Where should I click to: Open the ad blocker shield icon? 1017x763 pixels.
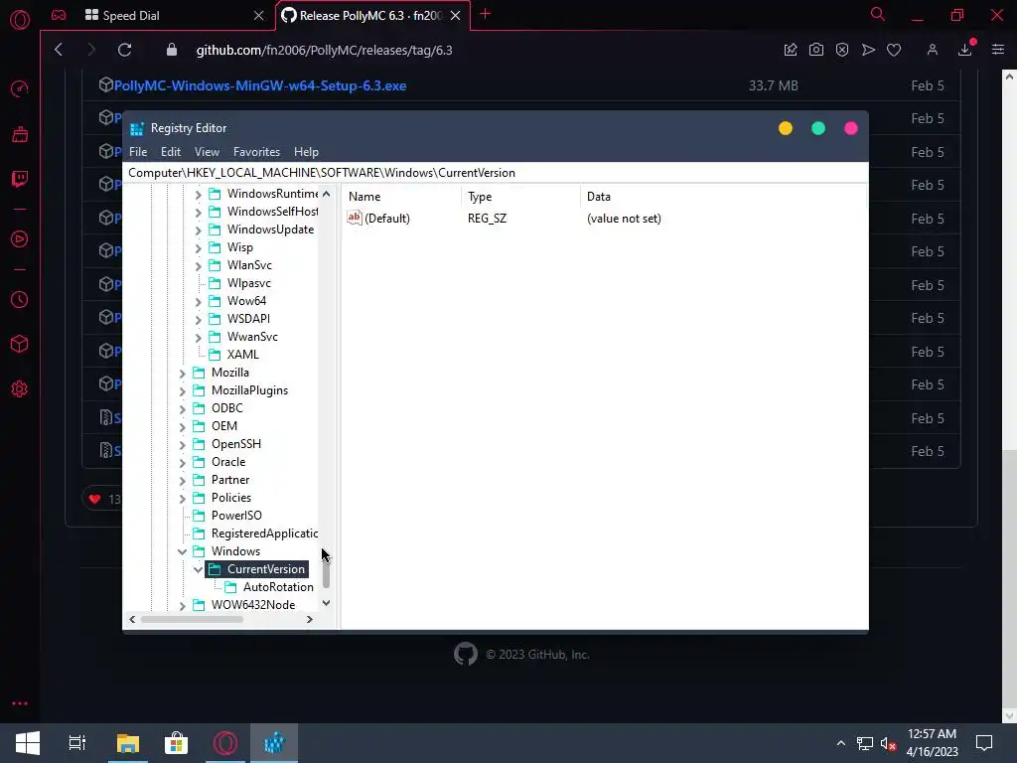point(842,50)
